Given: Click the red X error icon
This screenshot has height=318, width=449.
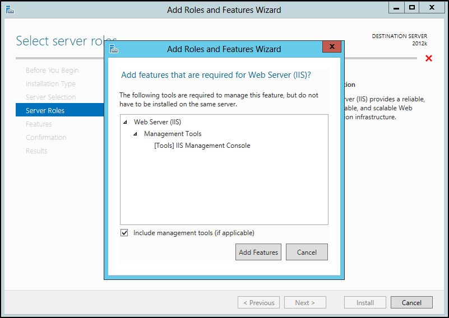Looking at the screenshot, I should pyautogui.click(x=429, y=58).
